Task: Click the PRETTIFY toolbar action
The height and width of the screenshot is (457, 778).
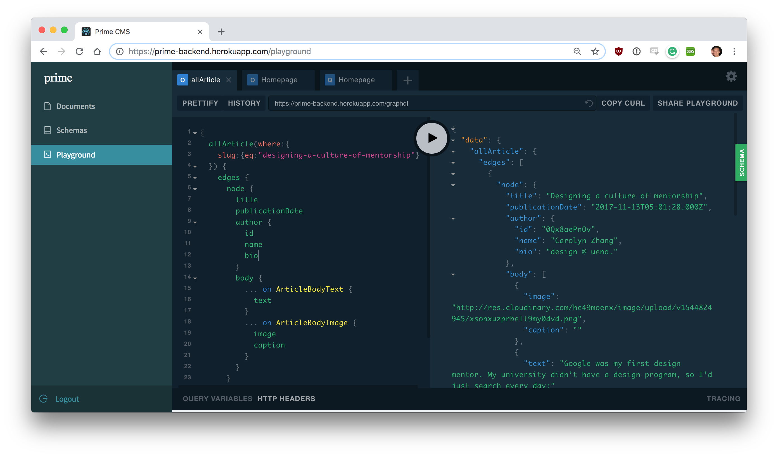Action: click(200, 103)
